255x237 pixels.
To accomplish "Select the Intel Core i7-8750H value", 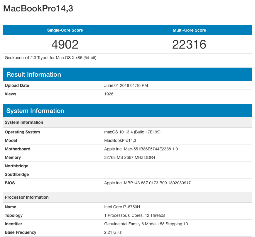I will 122,207.
